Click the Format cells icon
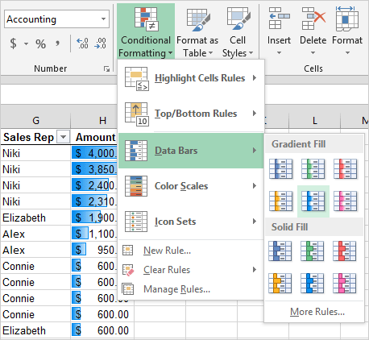This screenshot has height=340, width=369. click(x=347, y=19)
